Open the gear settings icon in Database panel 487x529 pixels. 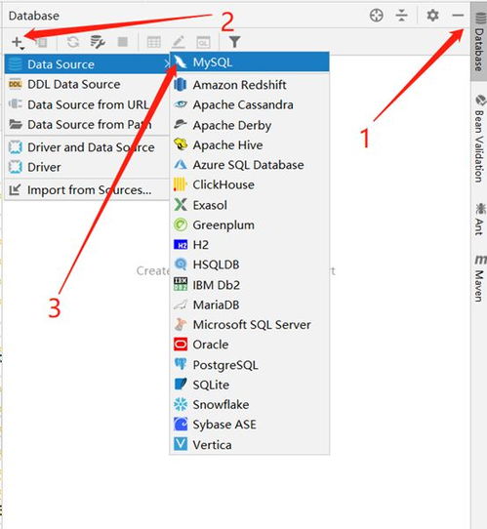[432, 16]
